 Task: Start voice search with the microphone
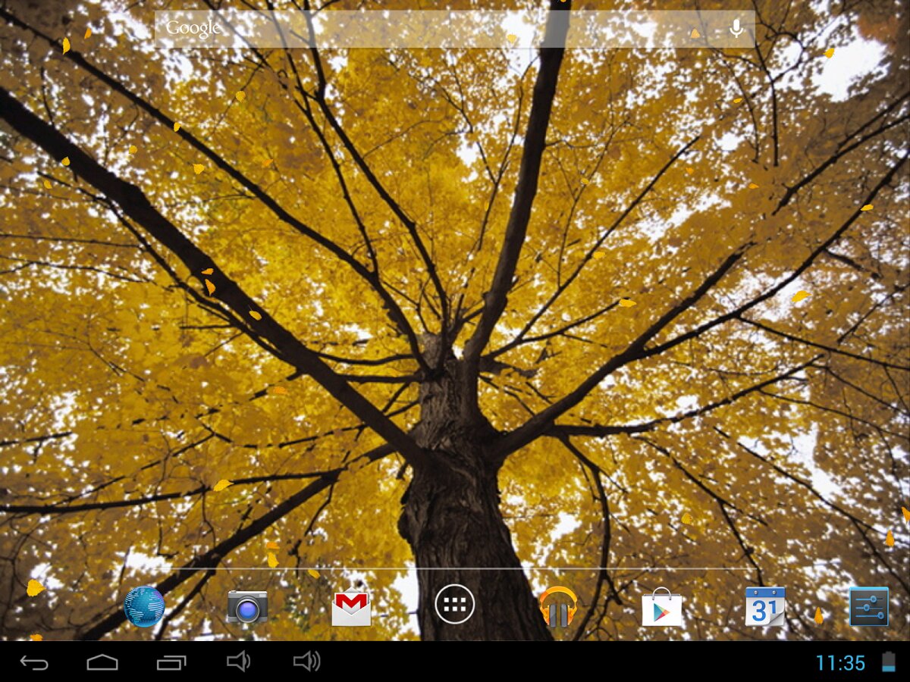pos(736,29)
